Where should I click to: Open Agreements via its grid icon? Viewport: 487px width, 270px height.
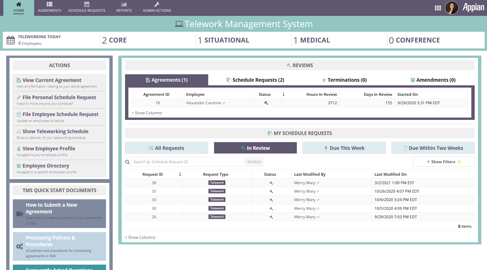coord(49,4)
